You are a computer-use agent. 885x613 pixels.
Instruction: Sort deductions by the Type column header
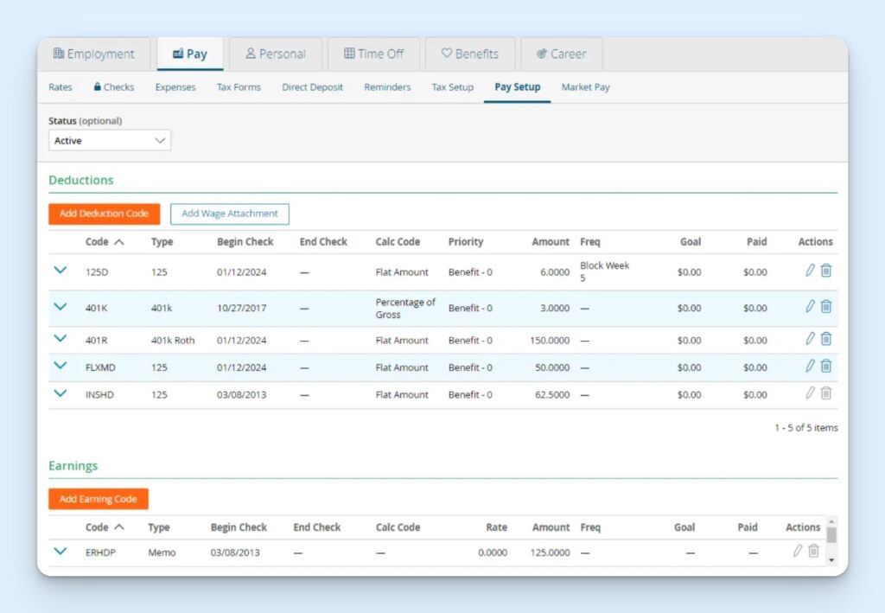coord(162,242)
